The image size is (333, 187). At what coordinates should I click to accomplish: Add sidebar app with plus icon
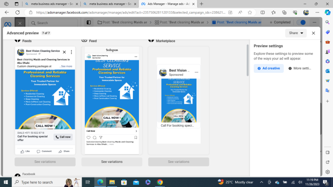tap(328, 101)
